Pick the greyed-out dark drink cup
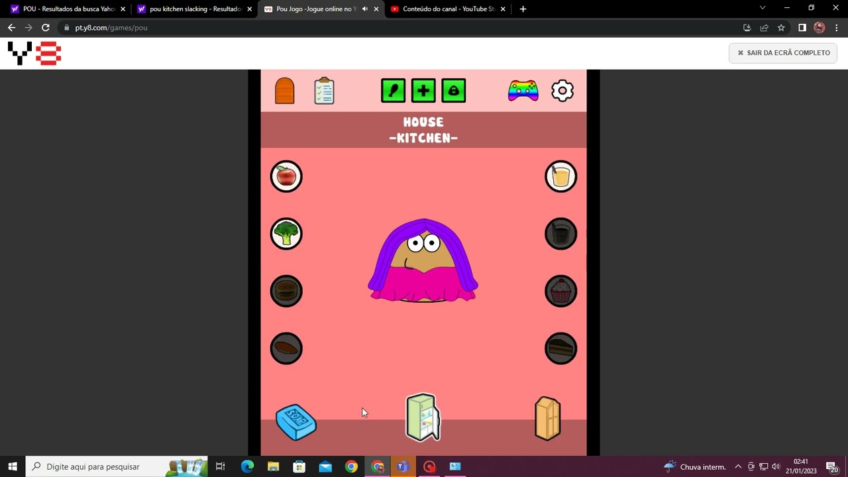The width and height of the screenshot is (848, 477). tap(561, 234)
